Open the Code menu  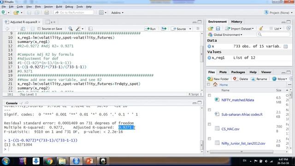pyautogui.click(x=20, y=6)
